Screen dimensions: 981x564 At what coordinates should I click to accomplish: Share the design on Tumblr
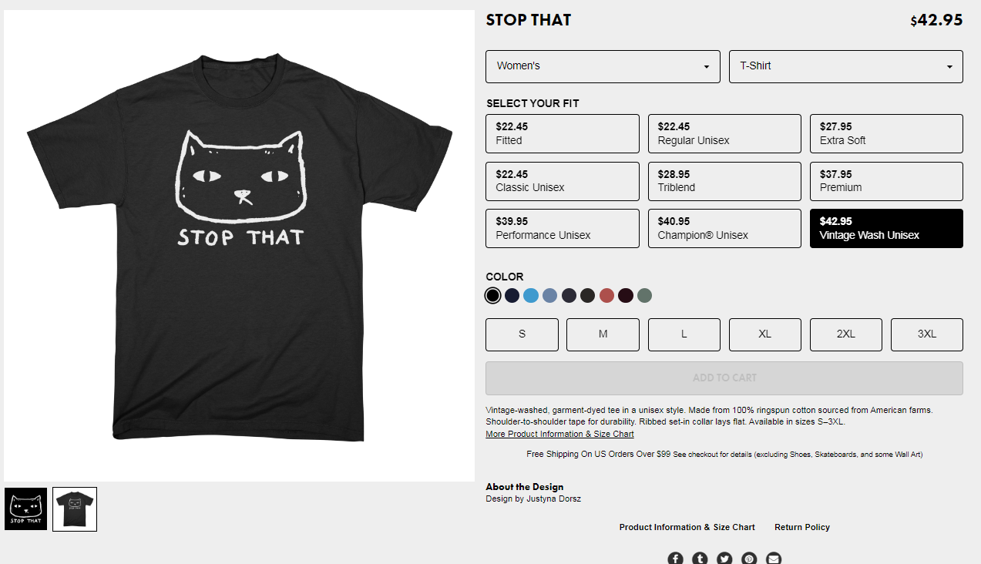click(x=700, y=558)
